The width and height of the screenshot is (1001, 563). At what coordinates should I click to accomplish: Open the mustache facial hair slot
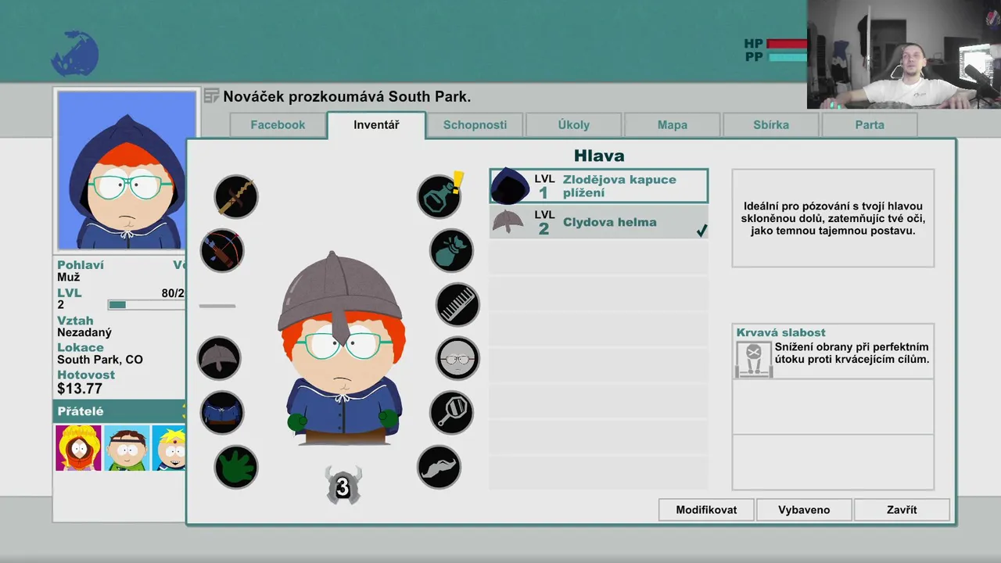pyautogui.click(x=439, y=467)
